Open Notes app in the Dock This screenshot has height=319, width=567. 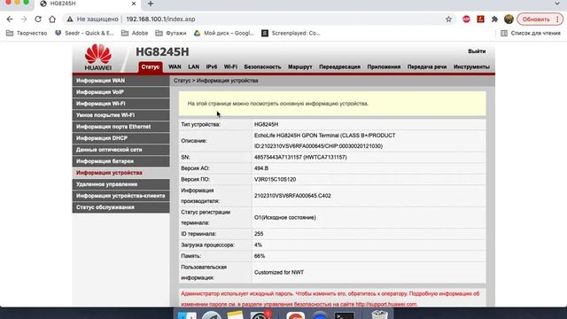tap(236, 315)
